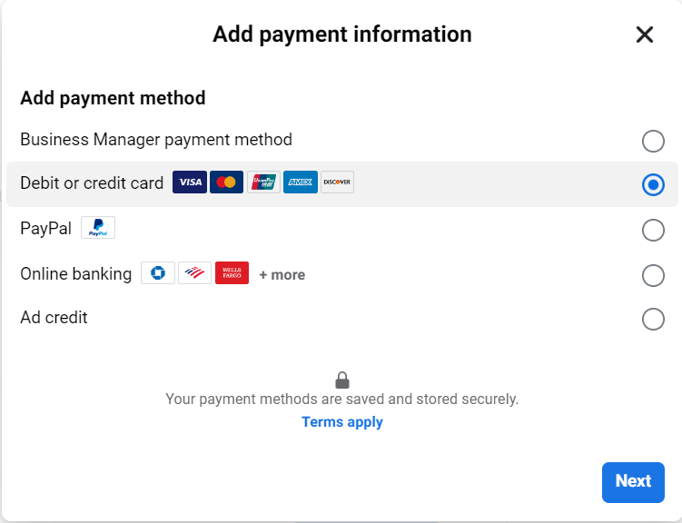Viewport: 682px width, 523px height.
Task: Expand the '+ more' banks option
Action: coord(282,275)
